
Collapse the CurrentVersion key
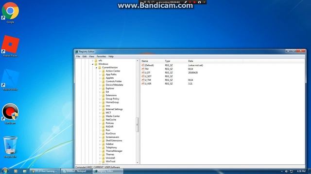click(96, 68)
